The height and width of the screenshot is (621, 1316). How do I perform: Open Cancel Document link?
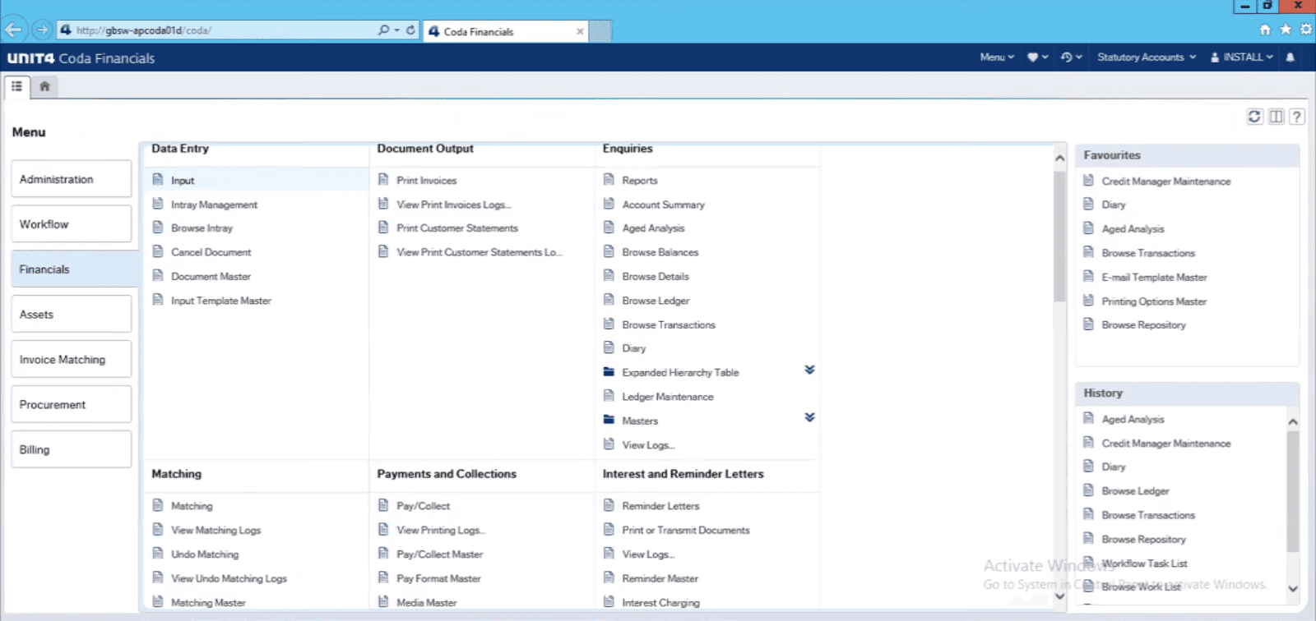click(211, 253)
